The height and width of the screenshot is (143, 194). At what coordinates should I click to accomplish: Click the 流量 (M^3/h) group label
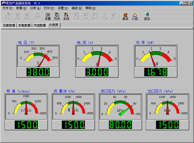pyautogui.click(x=64, y=91)
